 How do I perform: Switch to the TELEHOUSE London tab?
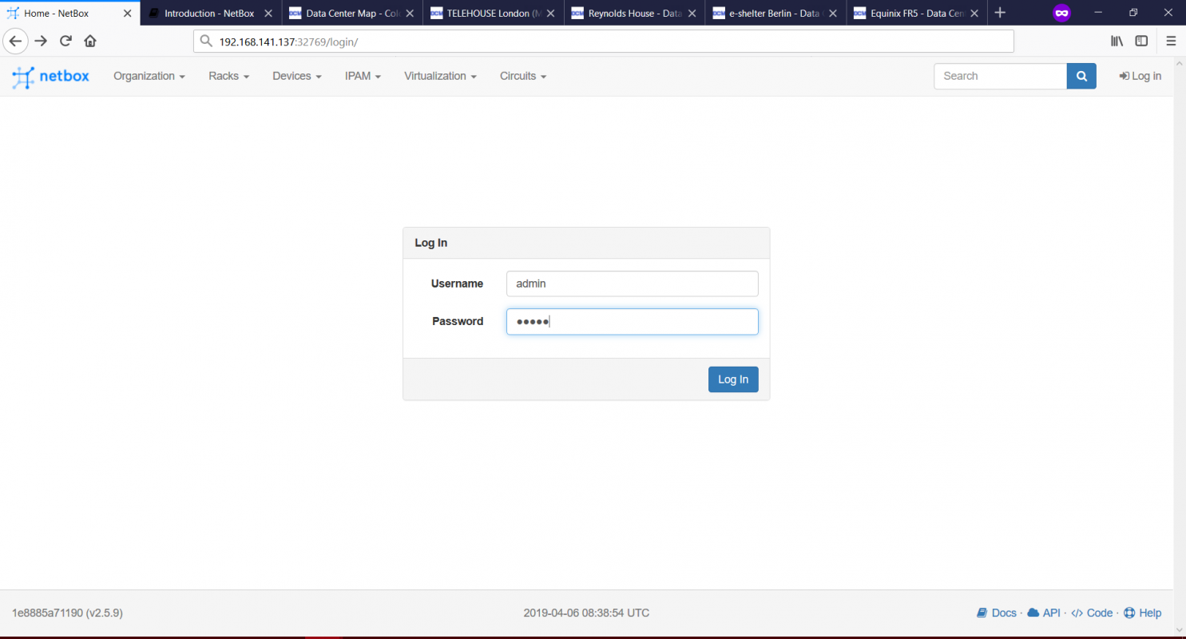coord(489,13)
